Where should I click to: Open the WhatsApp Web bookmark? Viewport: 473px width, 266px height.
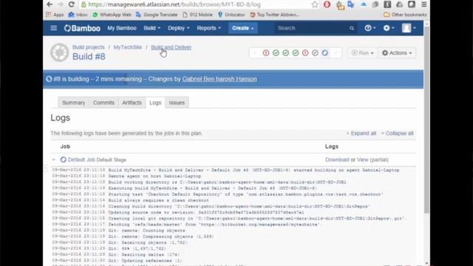click(x=112, y=15)
